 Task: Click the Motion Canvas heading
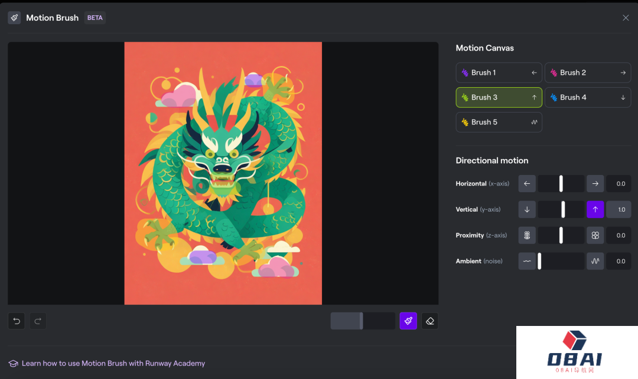coord(484,48)
